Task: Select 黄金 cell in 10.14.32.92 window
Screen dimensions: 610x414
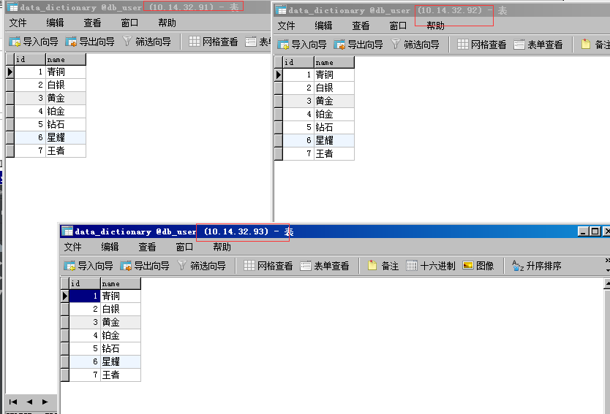Action: [334, 101]
